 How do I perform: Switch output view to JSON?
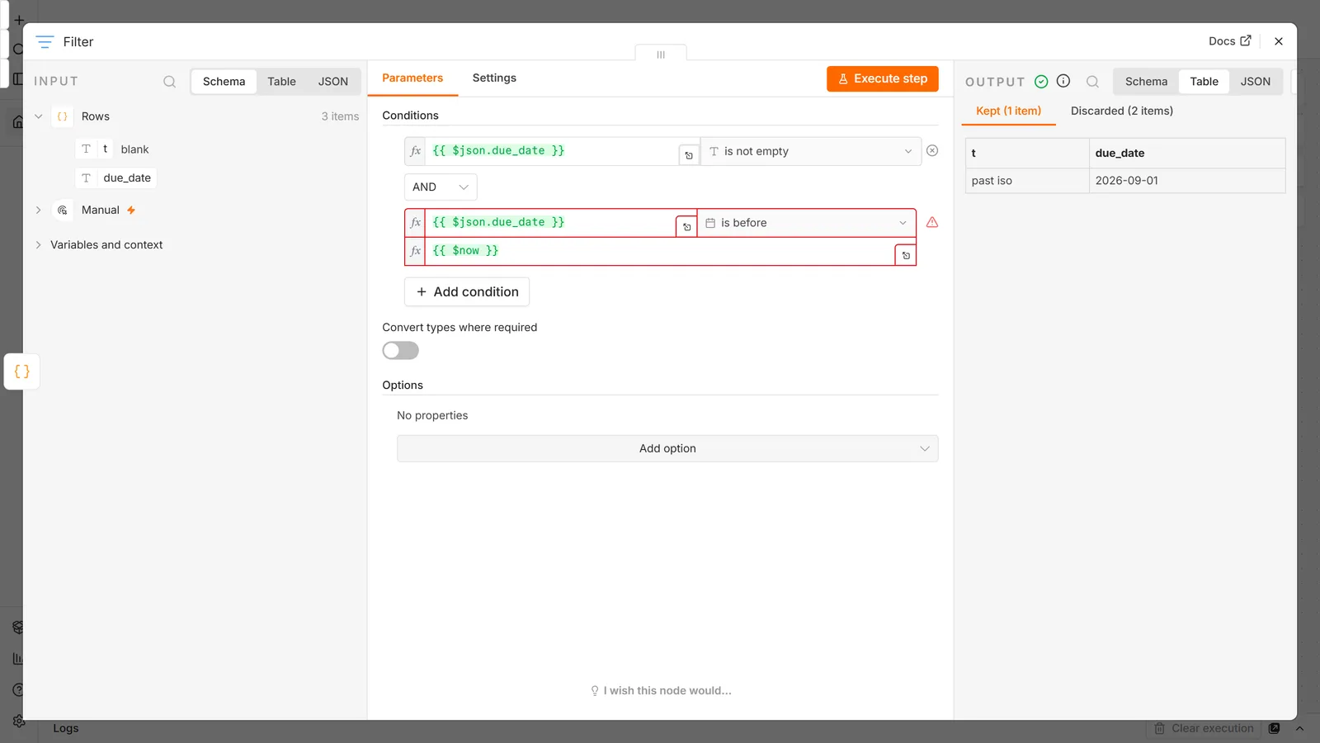point(1256,82)
